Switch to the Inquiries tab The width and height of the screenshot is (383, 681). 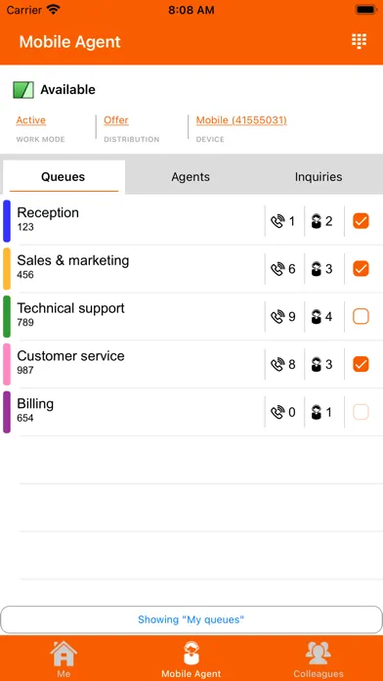click(x=319, y=177)
